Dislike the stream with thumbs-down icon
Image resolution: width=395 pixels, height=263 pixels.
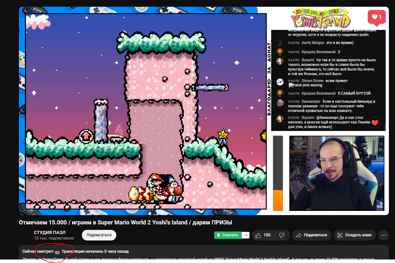click(x=282, y=235)
